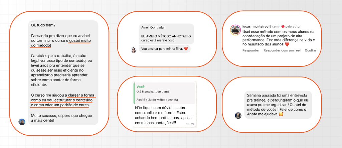Open the lucas_monteiroc username link

[x=255, y=27]
